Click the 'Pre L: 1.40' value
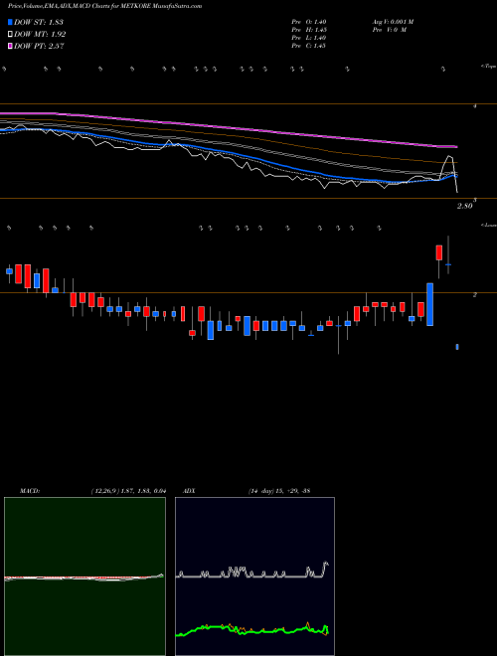This screenshot has width=497, height=656. pos(309,38)
